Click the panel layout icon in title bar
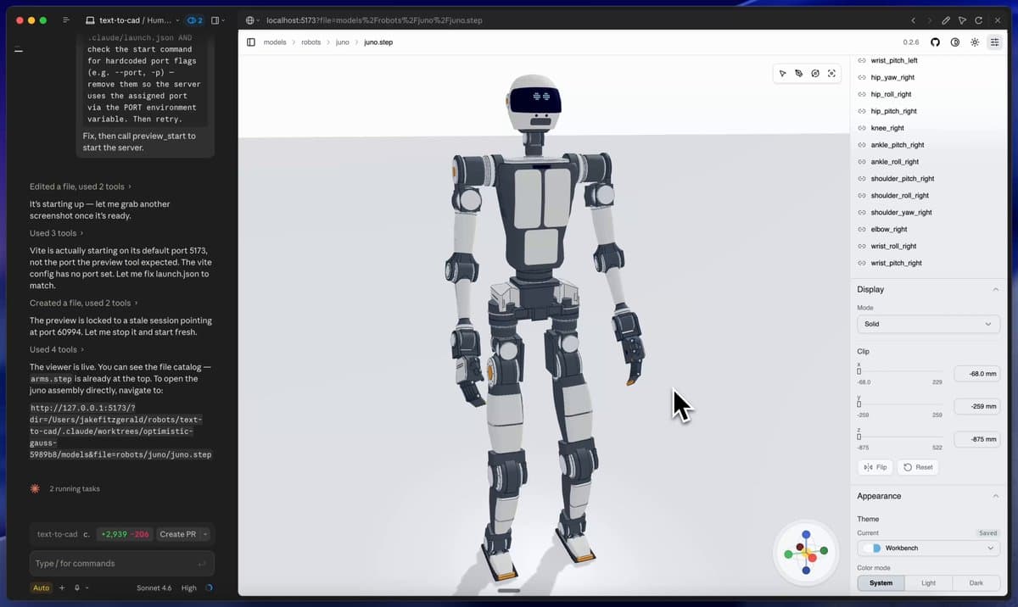Image resolution: width=1018 pixels, height=607 pixels. tap(215, 20)
